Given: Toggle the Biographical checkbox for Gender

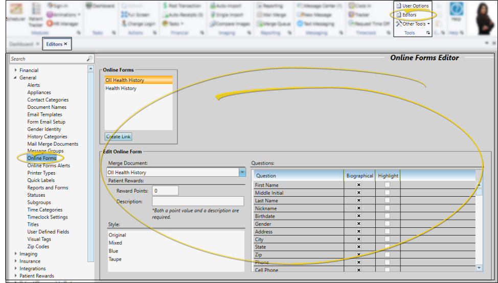Looking at the screenshot, I should click(x=358, y=224).
